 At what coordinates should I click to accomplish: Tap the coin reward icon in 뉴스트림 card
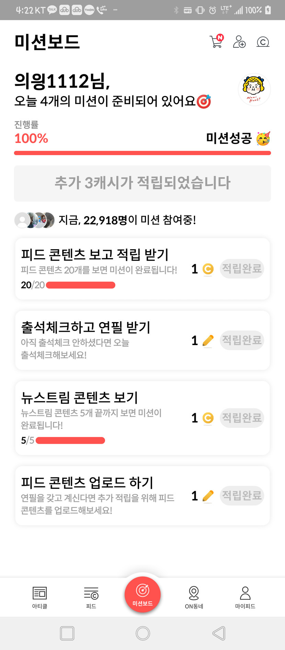click(208, 418)
